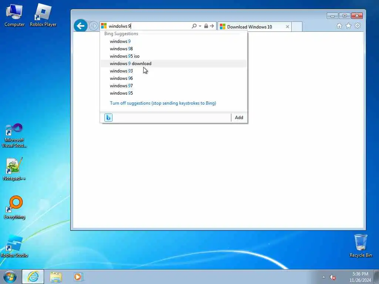Click the Microsoft logo beside the address text
379x284 pixels.
[x=104, y=26]
